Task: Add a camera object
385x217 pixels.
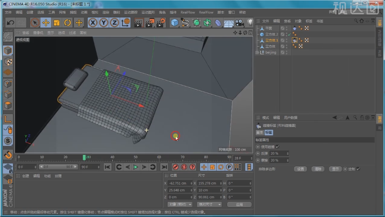Action: click(239, 23)
